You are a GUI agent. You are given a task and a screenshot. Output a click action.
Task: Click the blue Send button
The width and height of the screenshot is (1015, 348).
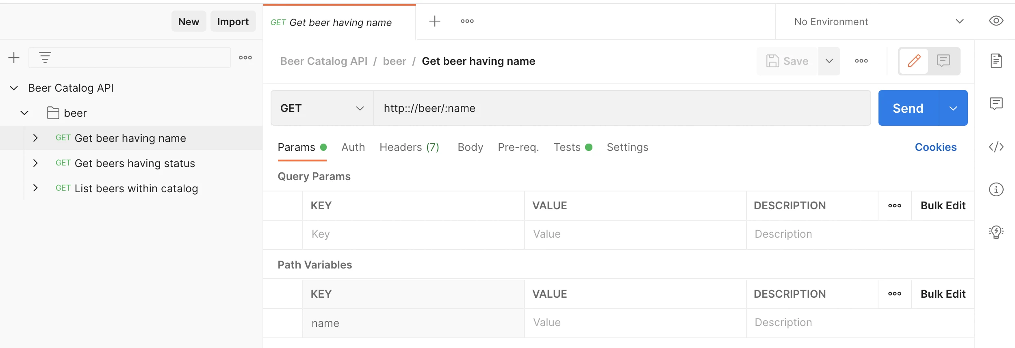tap(908, 108)
